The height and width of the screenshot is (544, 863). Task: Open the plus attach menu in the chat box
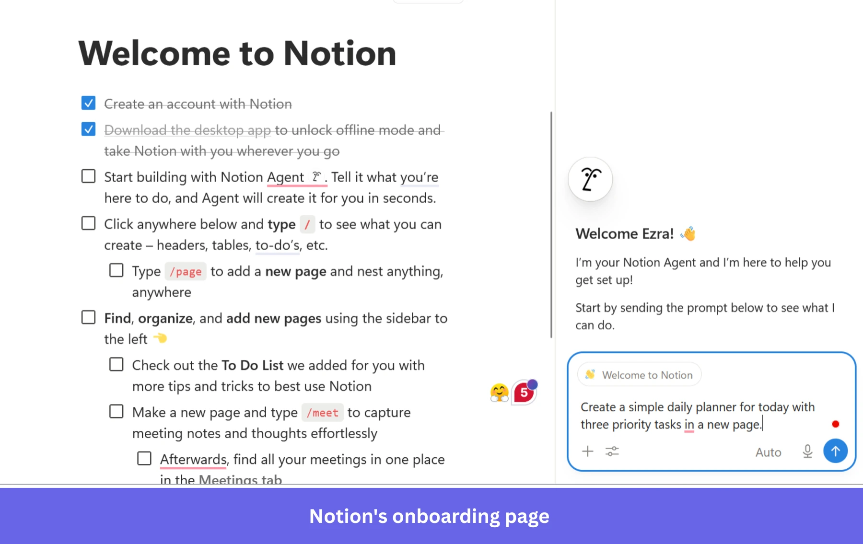pos(587,451)
